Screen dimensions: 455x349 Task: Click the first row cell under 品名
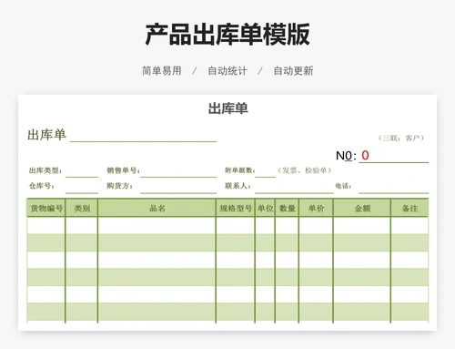click(x=157, y=225)
